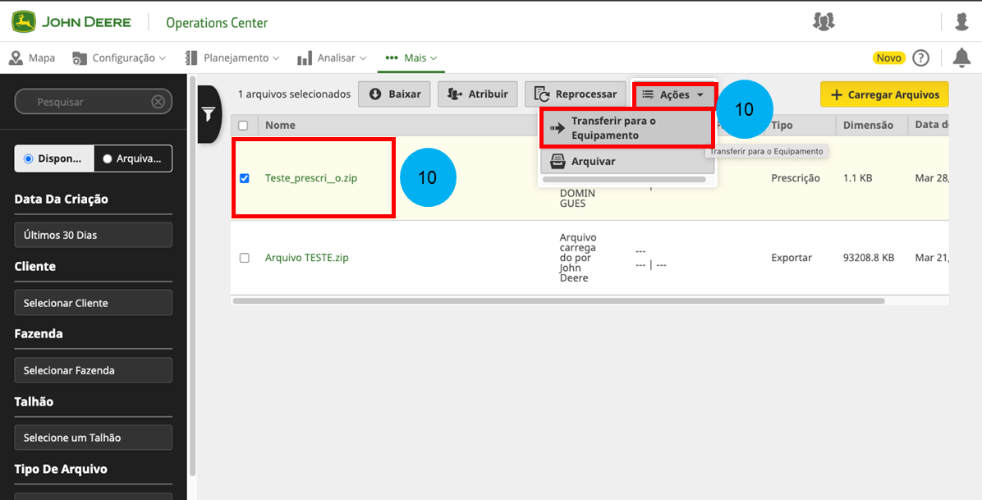Open the Ações dropdown button
This screenshot has height=500, width=982.
click(x=673, y=94)
